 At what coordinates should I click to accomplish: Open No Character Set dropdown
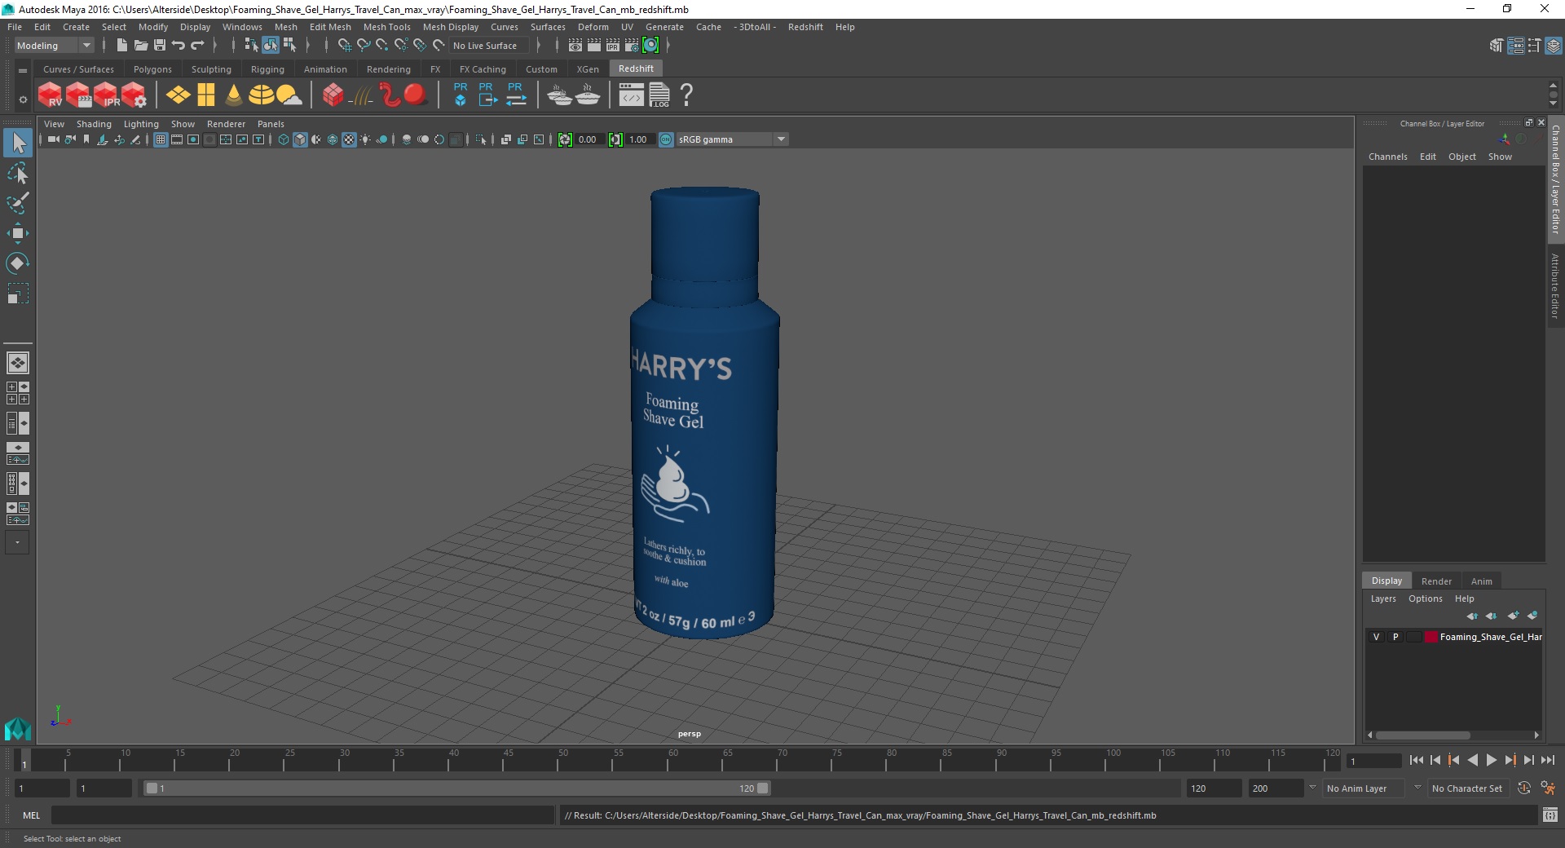tap(1470, 788)
